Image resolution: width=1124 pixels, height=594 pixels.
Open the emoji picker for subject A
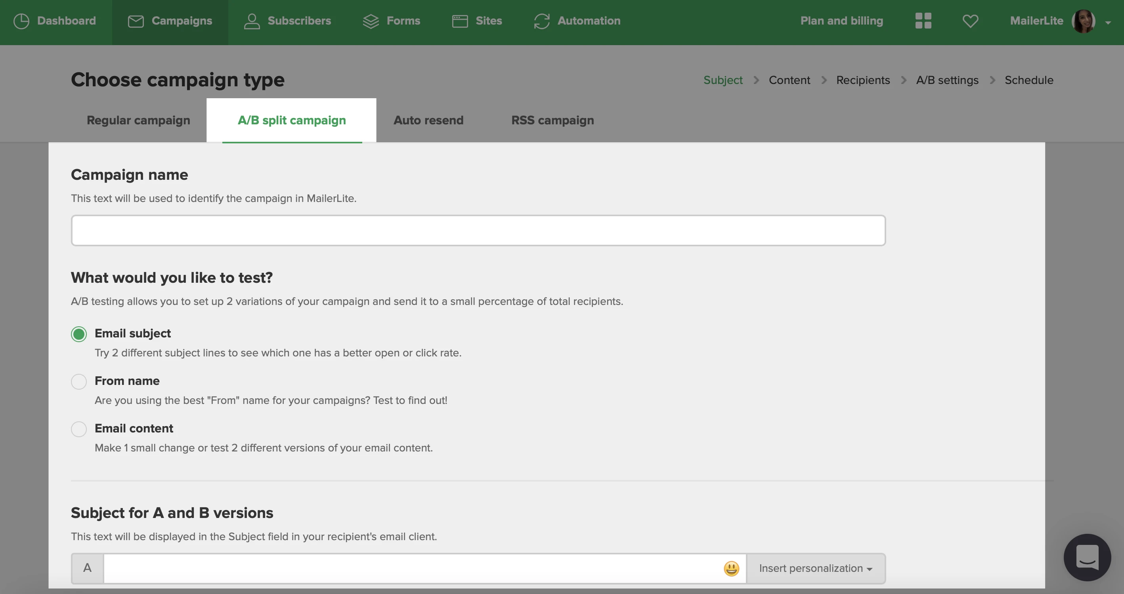click(x=731, y=569)
